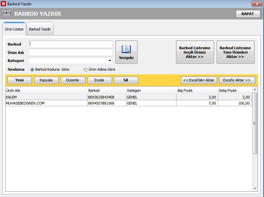
Task: Click the scroll down arrow of product list
Action: (255, 188)
